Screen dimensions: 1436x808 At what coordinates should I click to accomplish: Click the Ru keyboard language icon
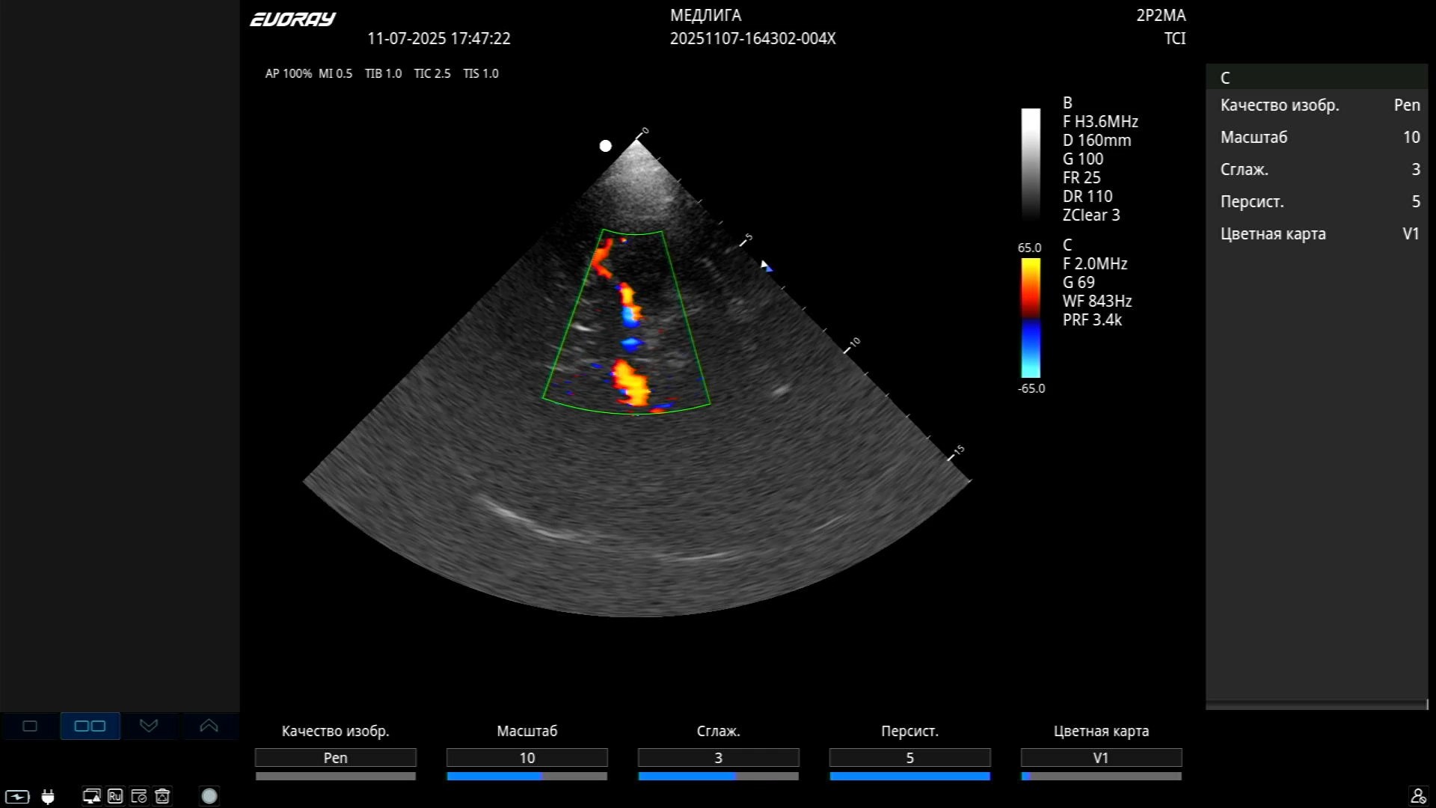114,796
